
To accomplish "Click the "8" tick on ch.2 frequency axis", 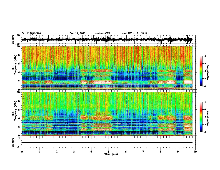I will (x=19, y=101).
